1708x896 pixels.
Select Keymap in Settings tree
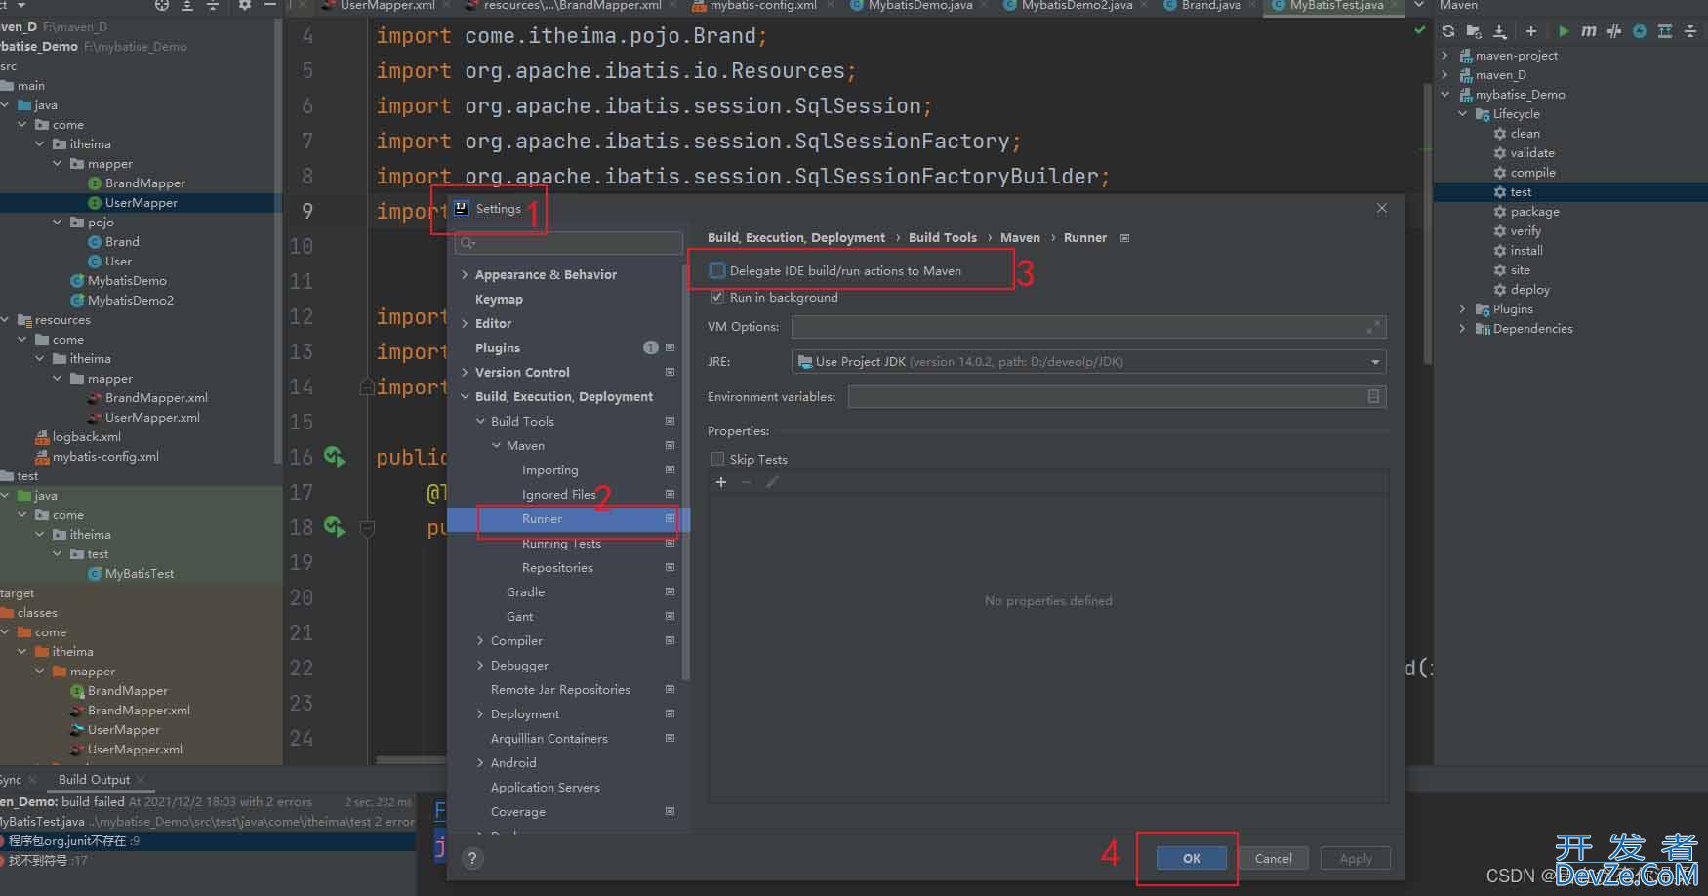tap(499, 300)
